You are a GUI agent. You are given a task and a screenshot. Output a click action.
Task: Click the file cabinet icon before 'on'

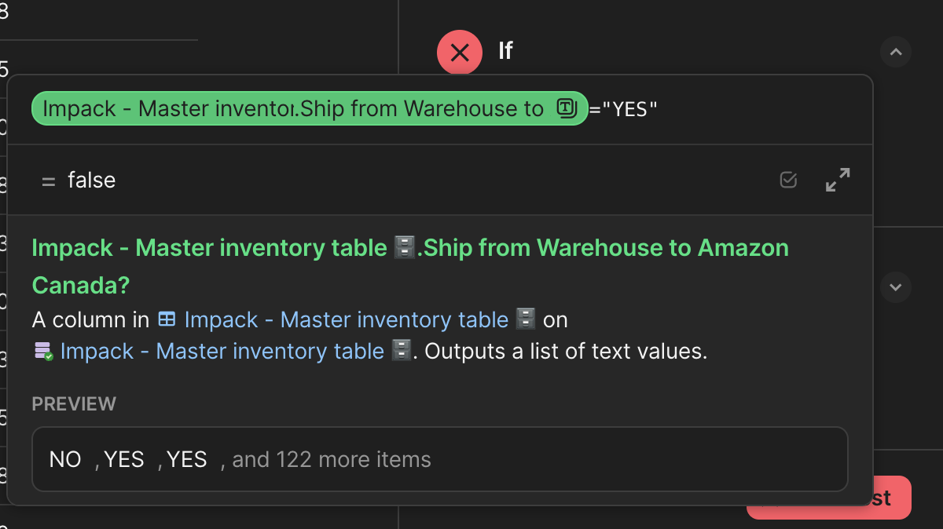click(x=526, y=319)
